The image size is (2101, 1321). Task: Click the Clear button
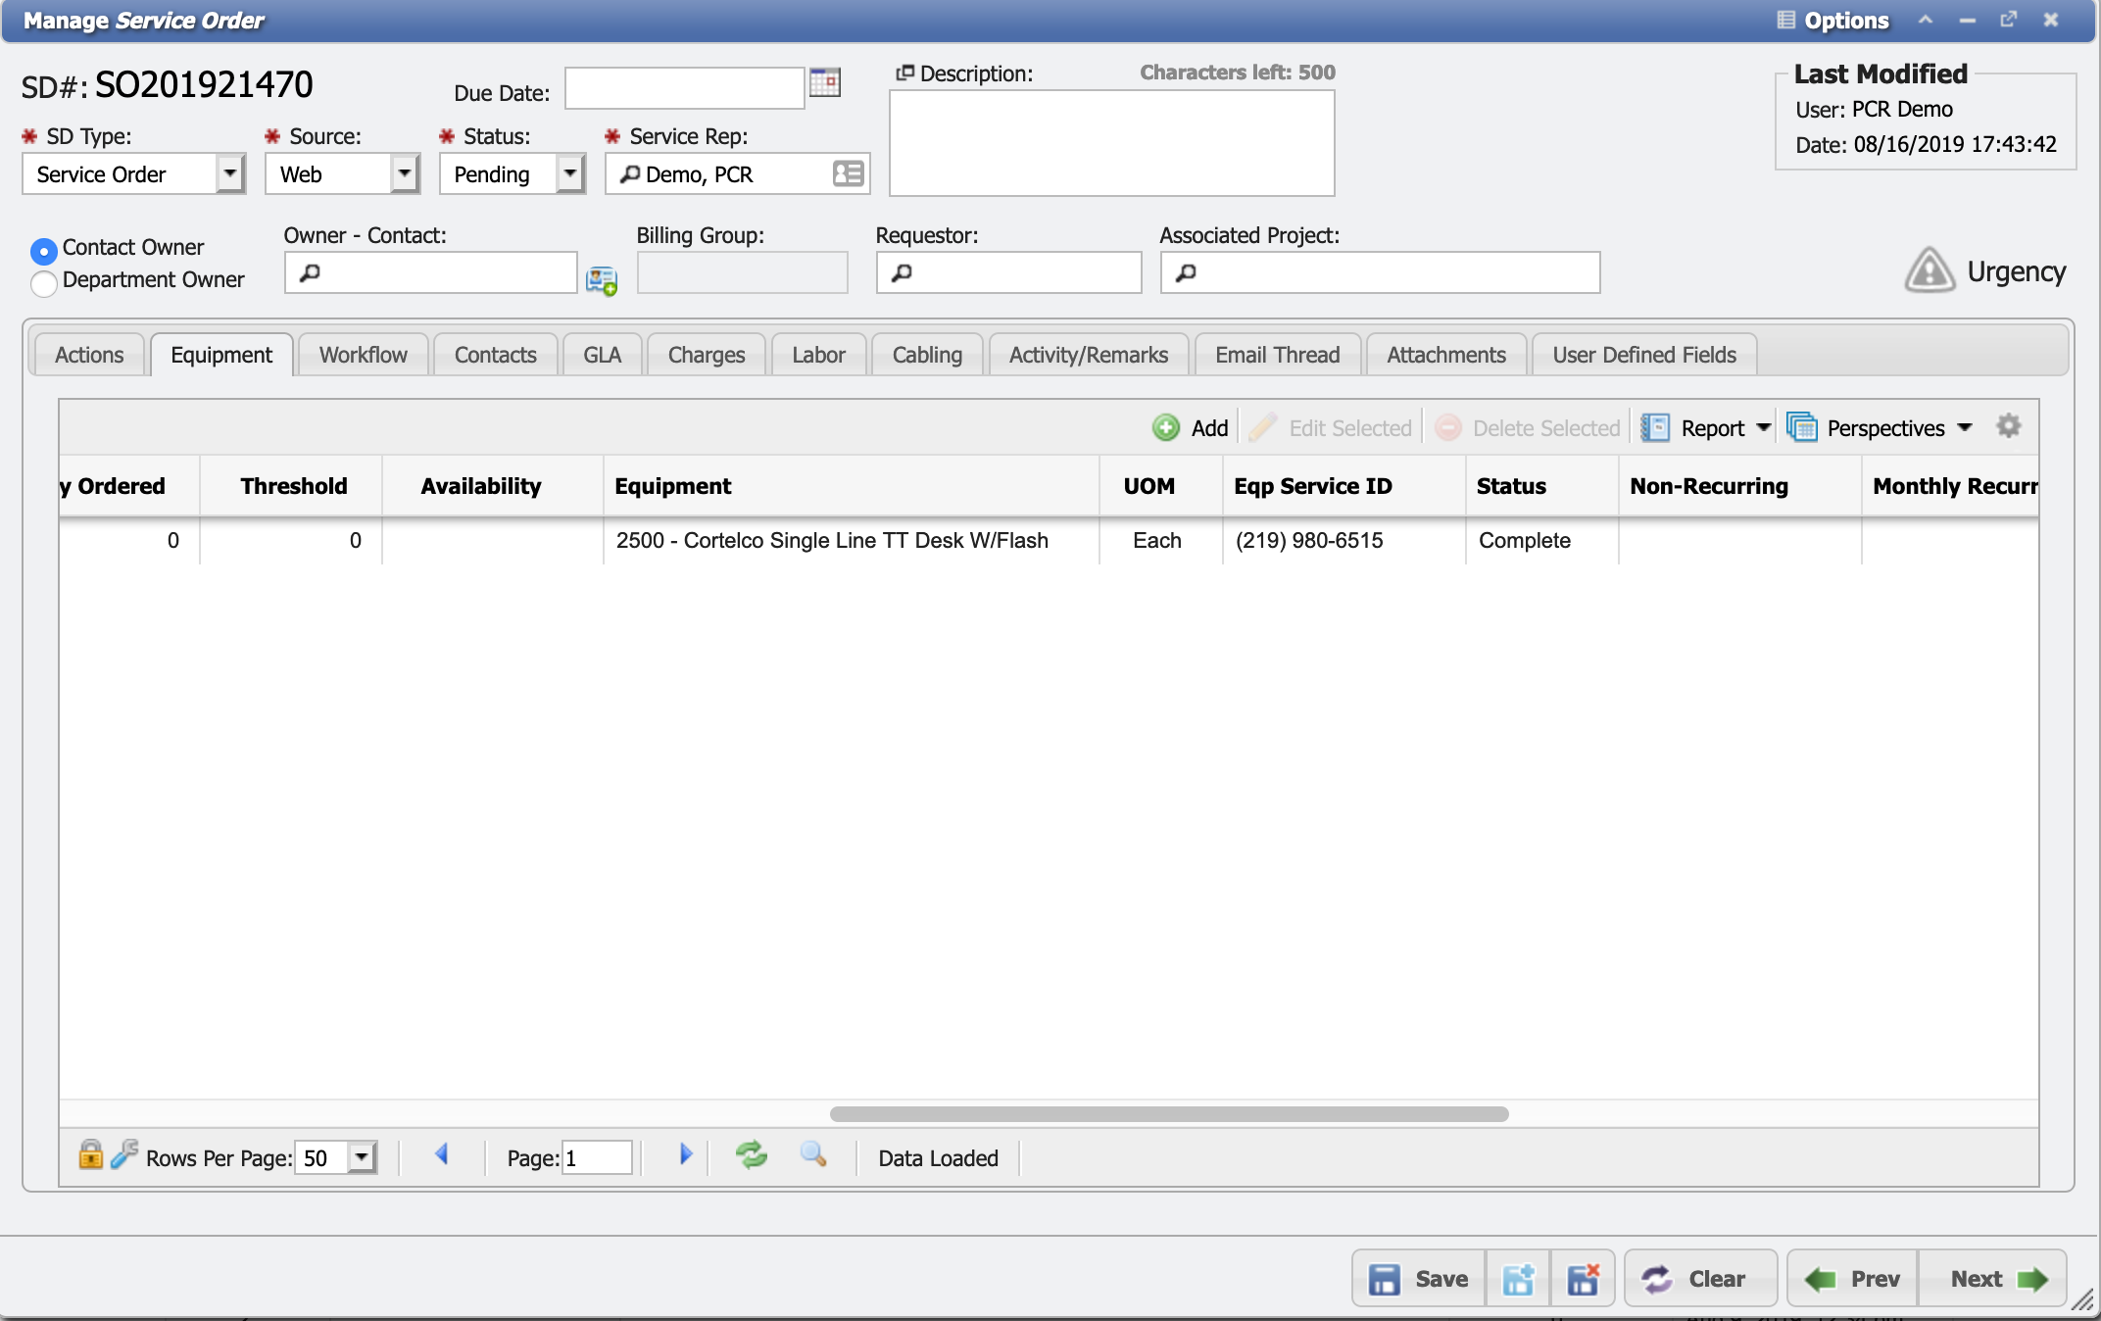1700,1279
